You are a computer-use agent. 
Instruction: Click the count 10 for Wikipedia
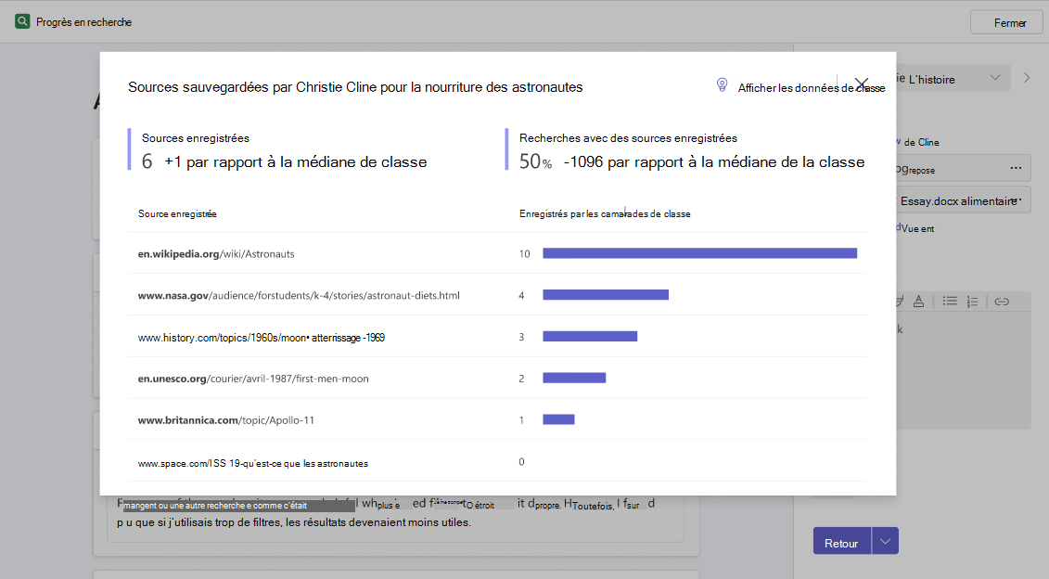pyautogui.click(x=525, y=253)
